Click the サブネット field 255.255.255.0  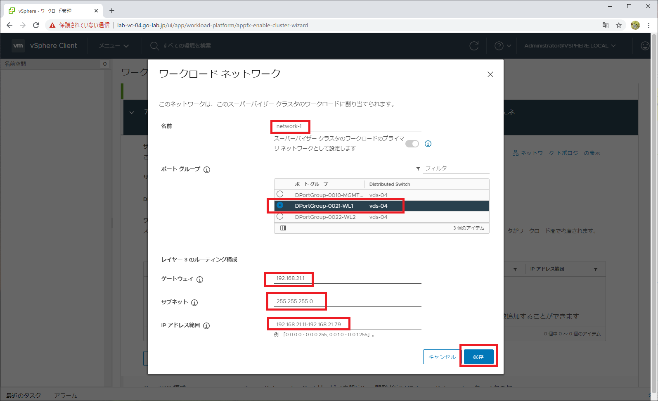pos(348,301)
